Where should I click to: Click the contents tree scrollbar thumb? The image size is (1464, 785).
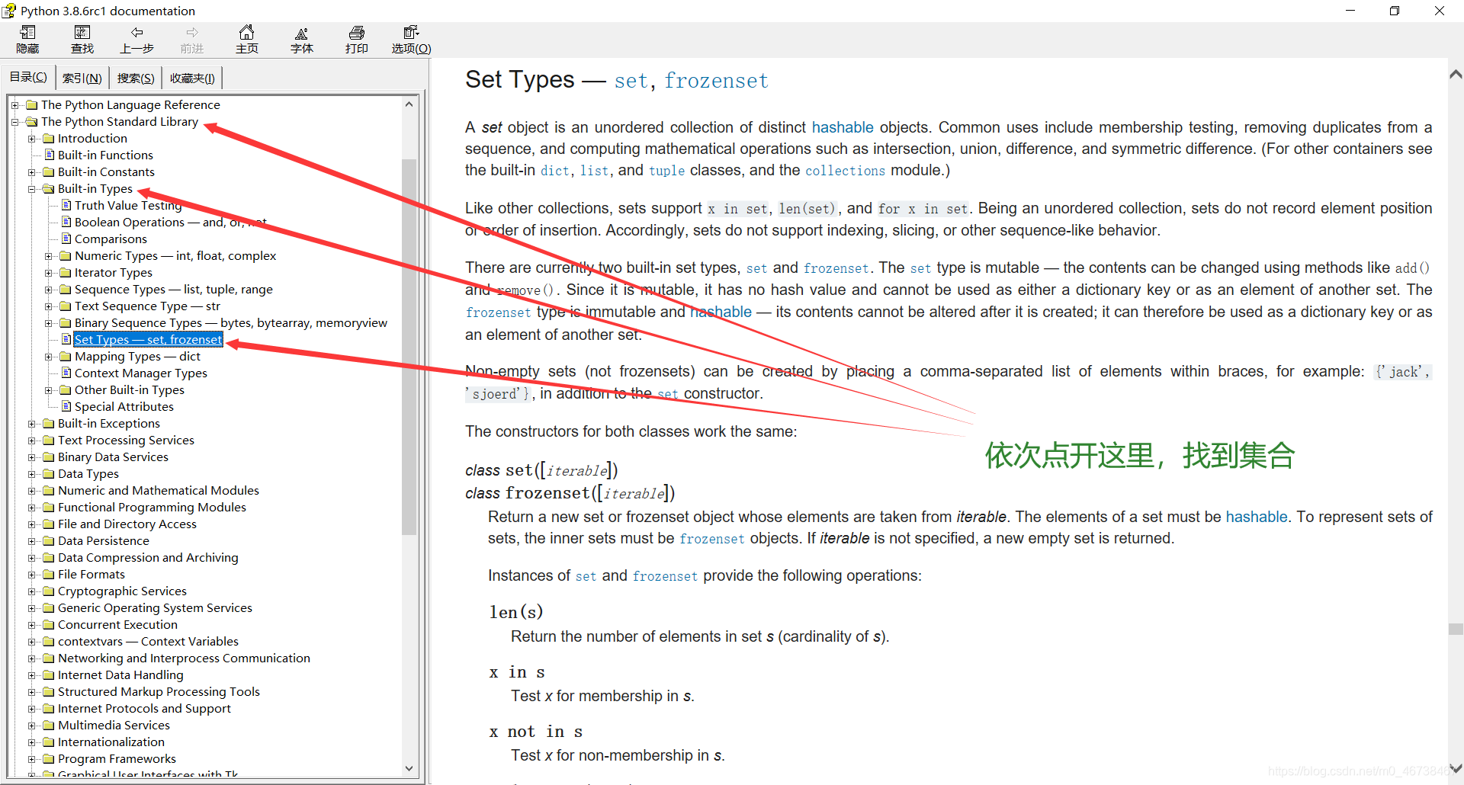(409, 347)
